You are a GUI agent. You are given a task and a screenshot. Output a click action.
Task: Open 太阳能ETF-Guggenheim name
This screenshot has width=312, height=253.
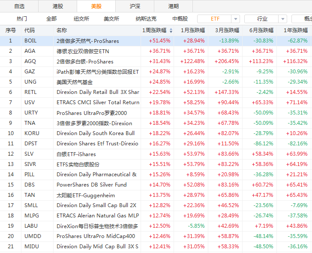(86, 195)
